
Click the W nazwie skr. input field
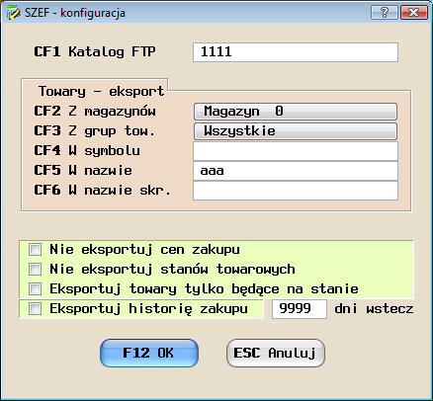pyautogui.click(x=296, y=191)
